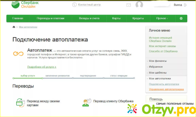Click the Подключение автоплатежа heading
The image size is (196, 117).
[50, 40]
